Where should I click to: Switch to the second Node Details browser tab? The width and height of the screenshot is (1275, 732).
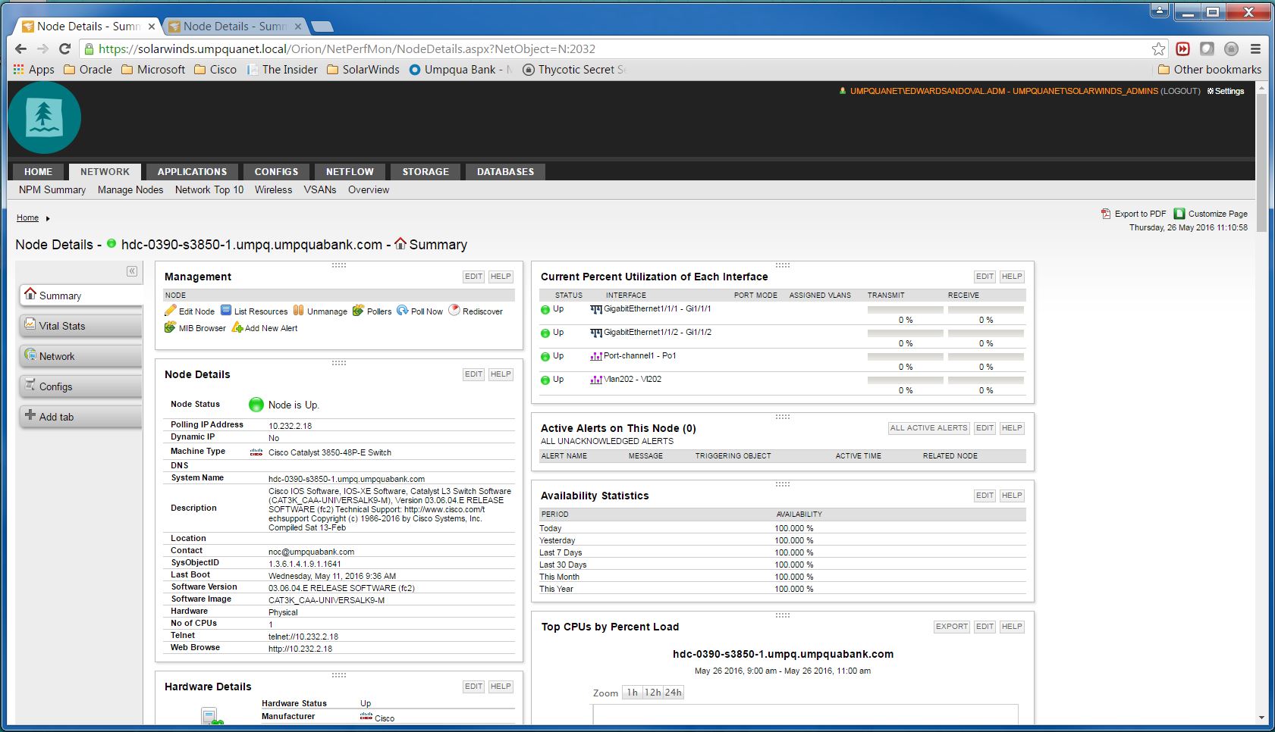click(x=234, y=27)
